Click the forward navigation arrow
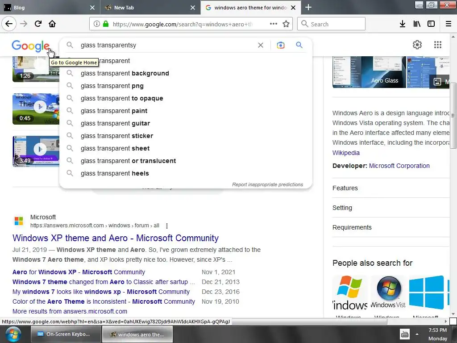The height and width of the screenshot is (343, 457). click(24, 24)
